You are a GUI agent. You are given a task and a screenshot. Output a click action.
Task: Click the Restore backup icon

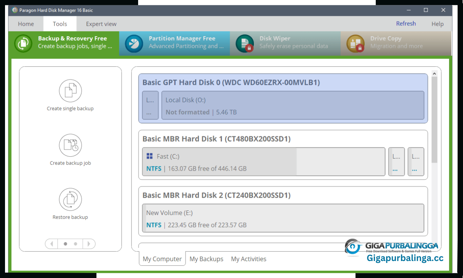pos(70,200)
